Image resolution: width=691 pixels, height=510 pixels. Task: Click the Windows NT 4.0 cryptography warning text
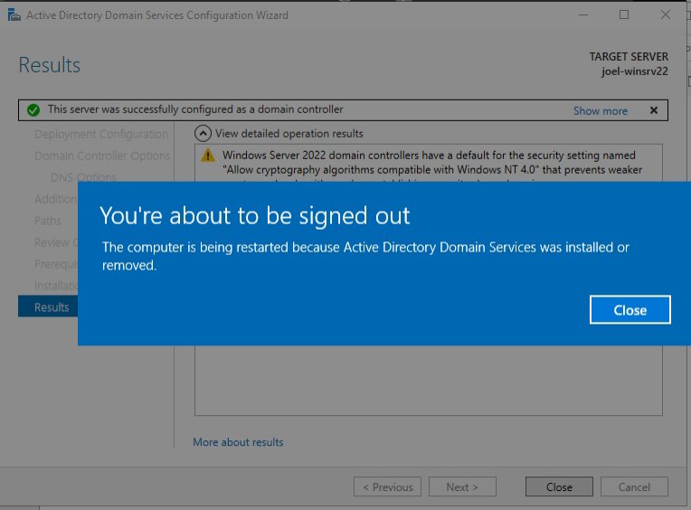(431, 163)
